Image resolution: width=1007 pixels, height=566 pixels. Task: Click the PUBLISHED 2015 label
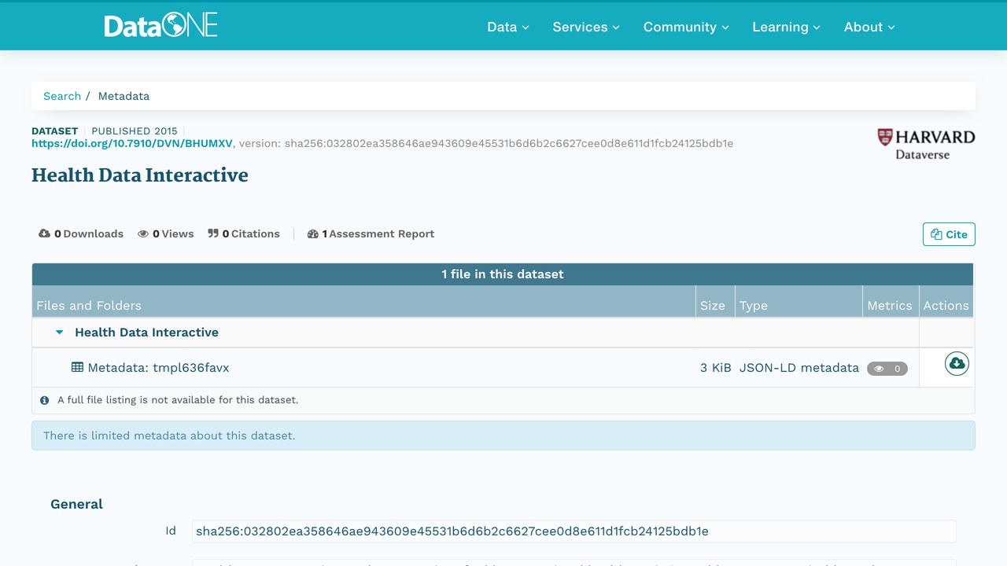tap(135, 131)
